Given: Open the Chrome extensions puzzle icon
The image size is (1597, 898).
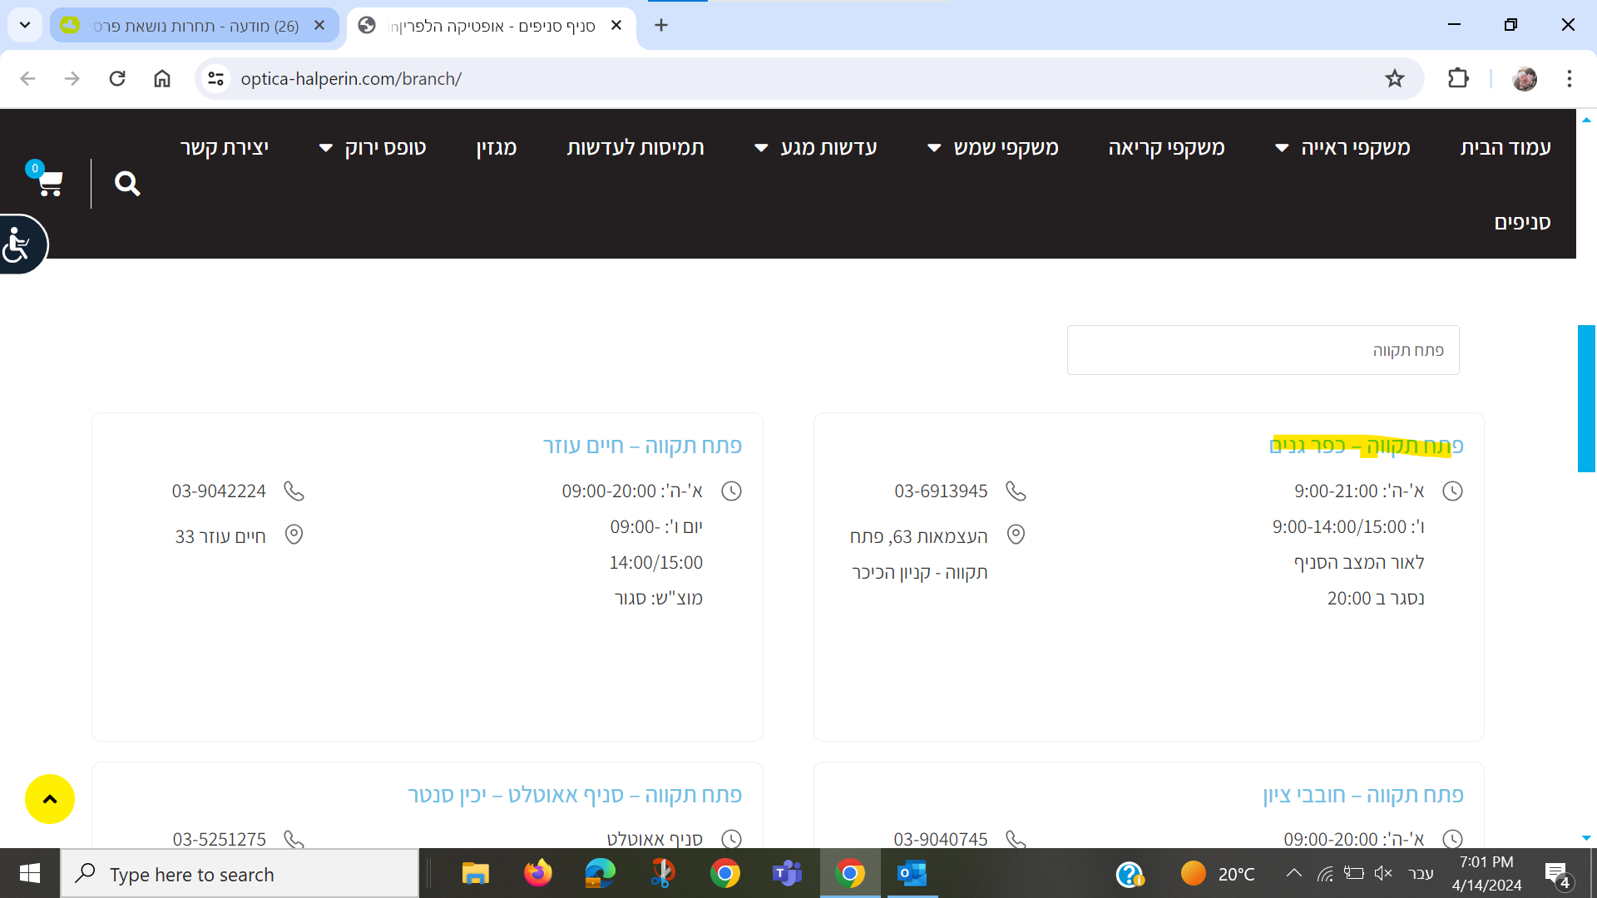Looking at the screenshot, I should tap(1458, 78).
